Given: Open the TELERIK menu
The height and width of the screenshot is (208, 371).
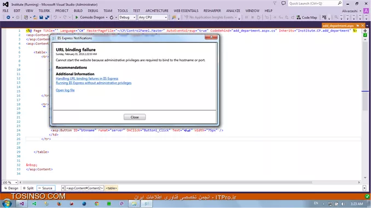Looking at the screenshot, I should pyautogui.click(x=44, y=11).
